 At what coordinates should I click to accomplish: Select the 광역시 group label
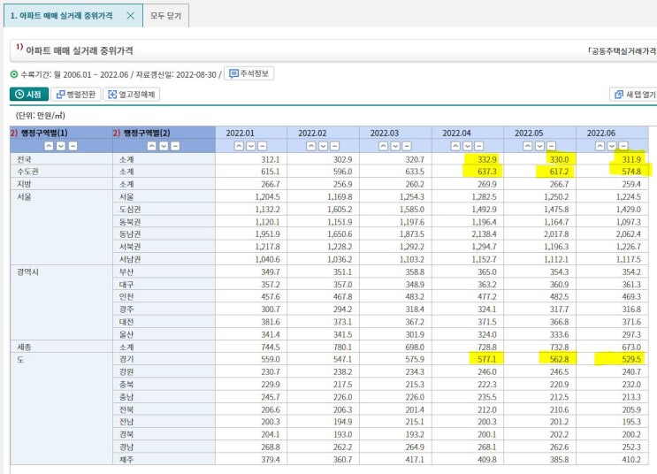[x=27, y=272]
